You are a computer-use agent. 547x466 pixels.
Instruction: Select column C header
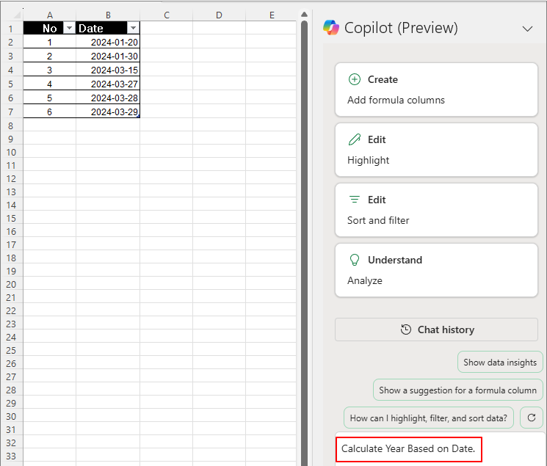coord(167,15)
